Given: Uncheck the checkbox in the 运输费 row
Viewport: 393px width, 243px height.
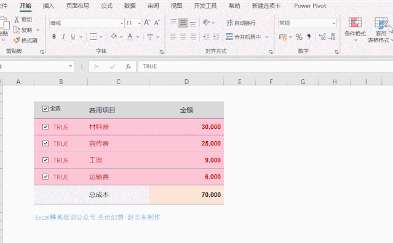Looking at the screenshot, I should pyautogui.click(x=46, y=177).
